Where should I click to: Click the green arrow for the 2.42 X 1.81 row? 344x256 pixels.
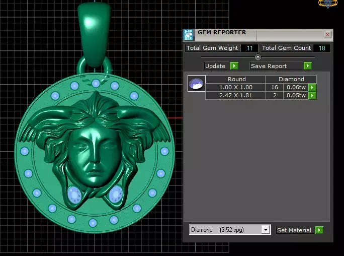[312, 95]
